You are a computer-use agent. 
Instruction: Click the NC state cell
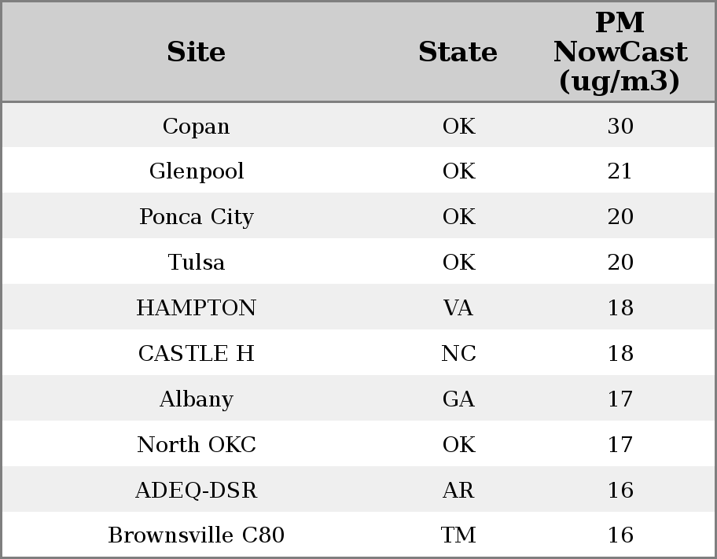point(458,353)
